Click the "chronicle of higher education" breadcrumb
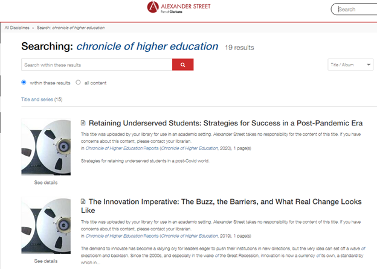The height and width of the screenshot is (269, 377). tap(79, 28)
